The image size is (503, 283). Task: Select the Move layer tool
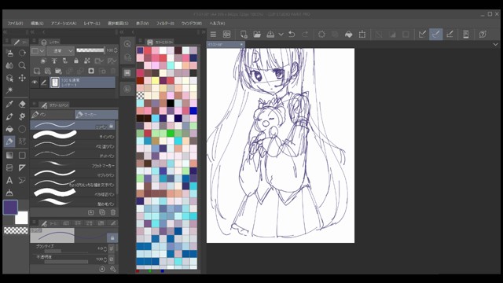[22, 78]
